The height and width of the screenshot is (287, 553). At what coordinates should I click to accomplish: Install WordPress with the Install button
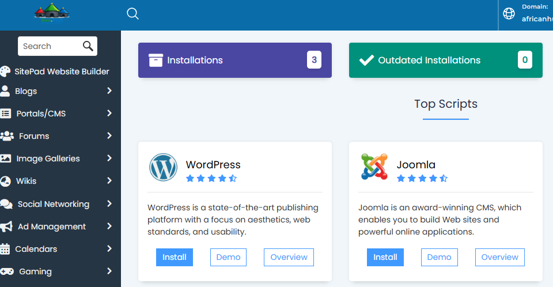tap(175, 258)
